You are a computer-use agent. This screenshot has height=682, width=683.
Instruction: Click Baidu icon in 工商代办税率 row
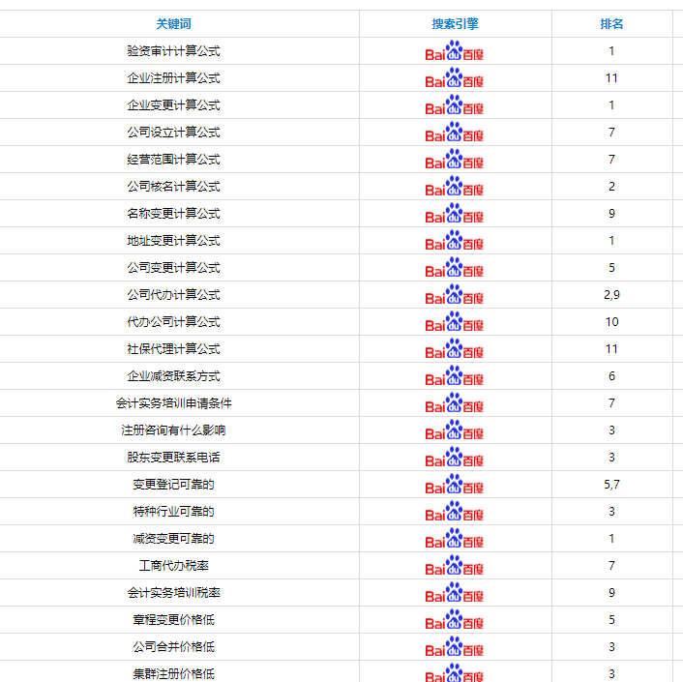(455, 565)
